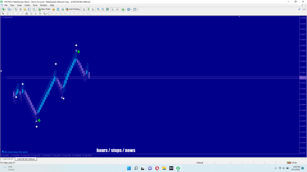Toggle the Data Window crosshair-style icon
The image size is (307, 172).
20,9
